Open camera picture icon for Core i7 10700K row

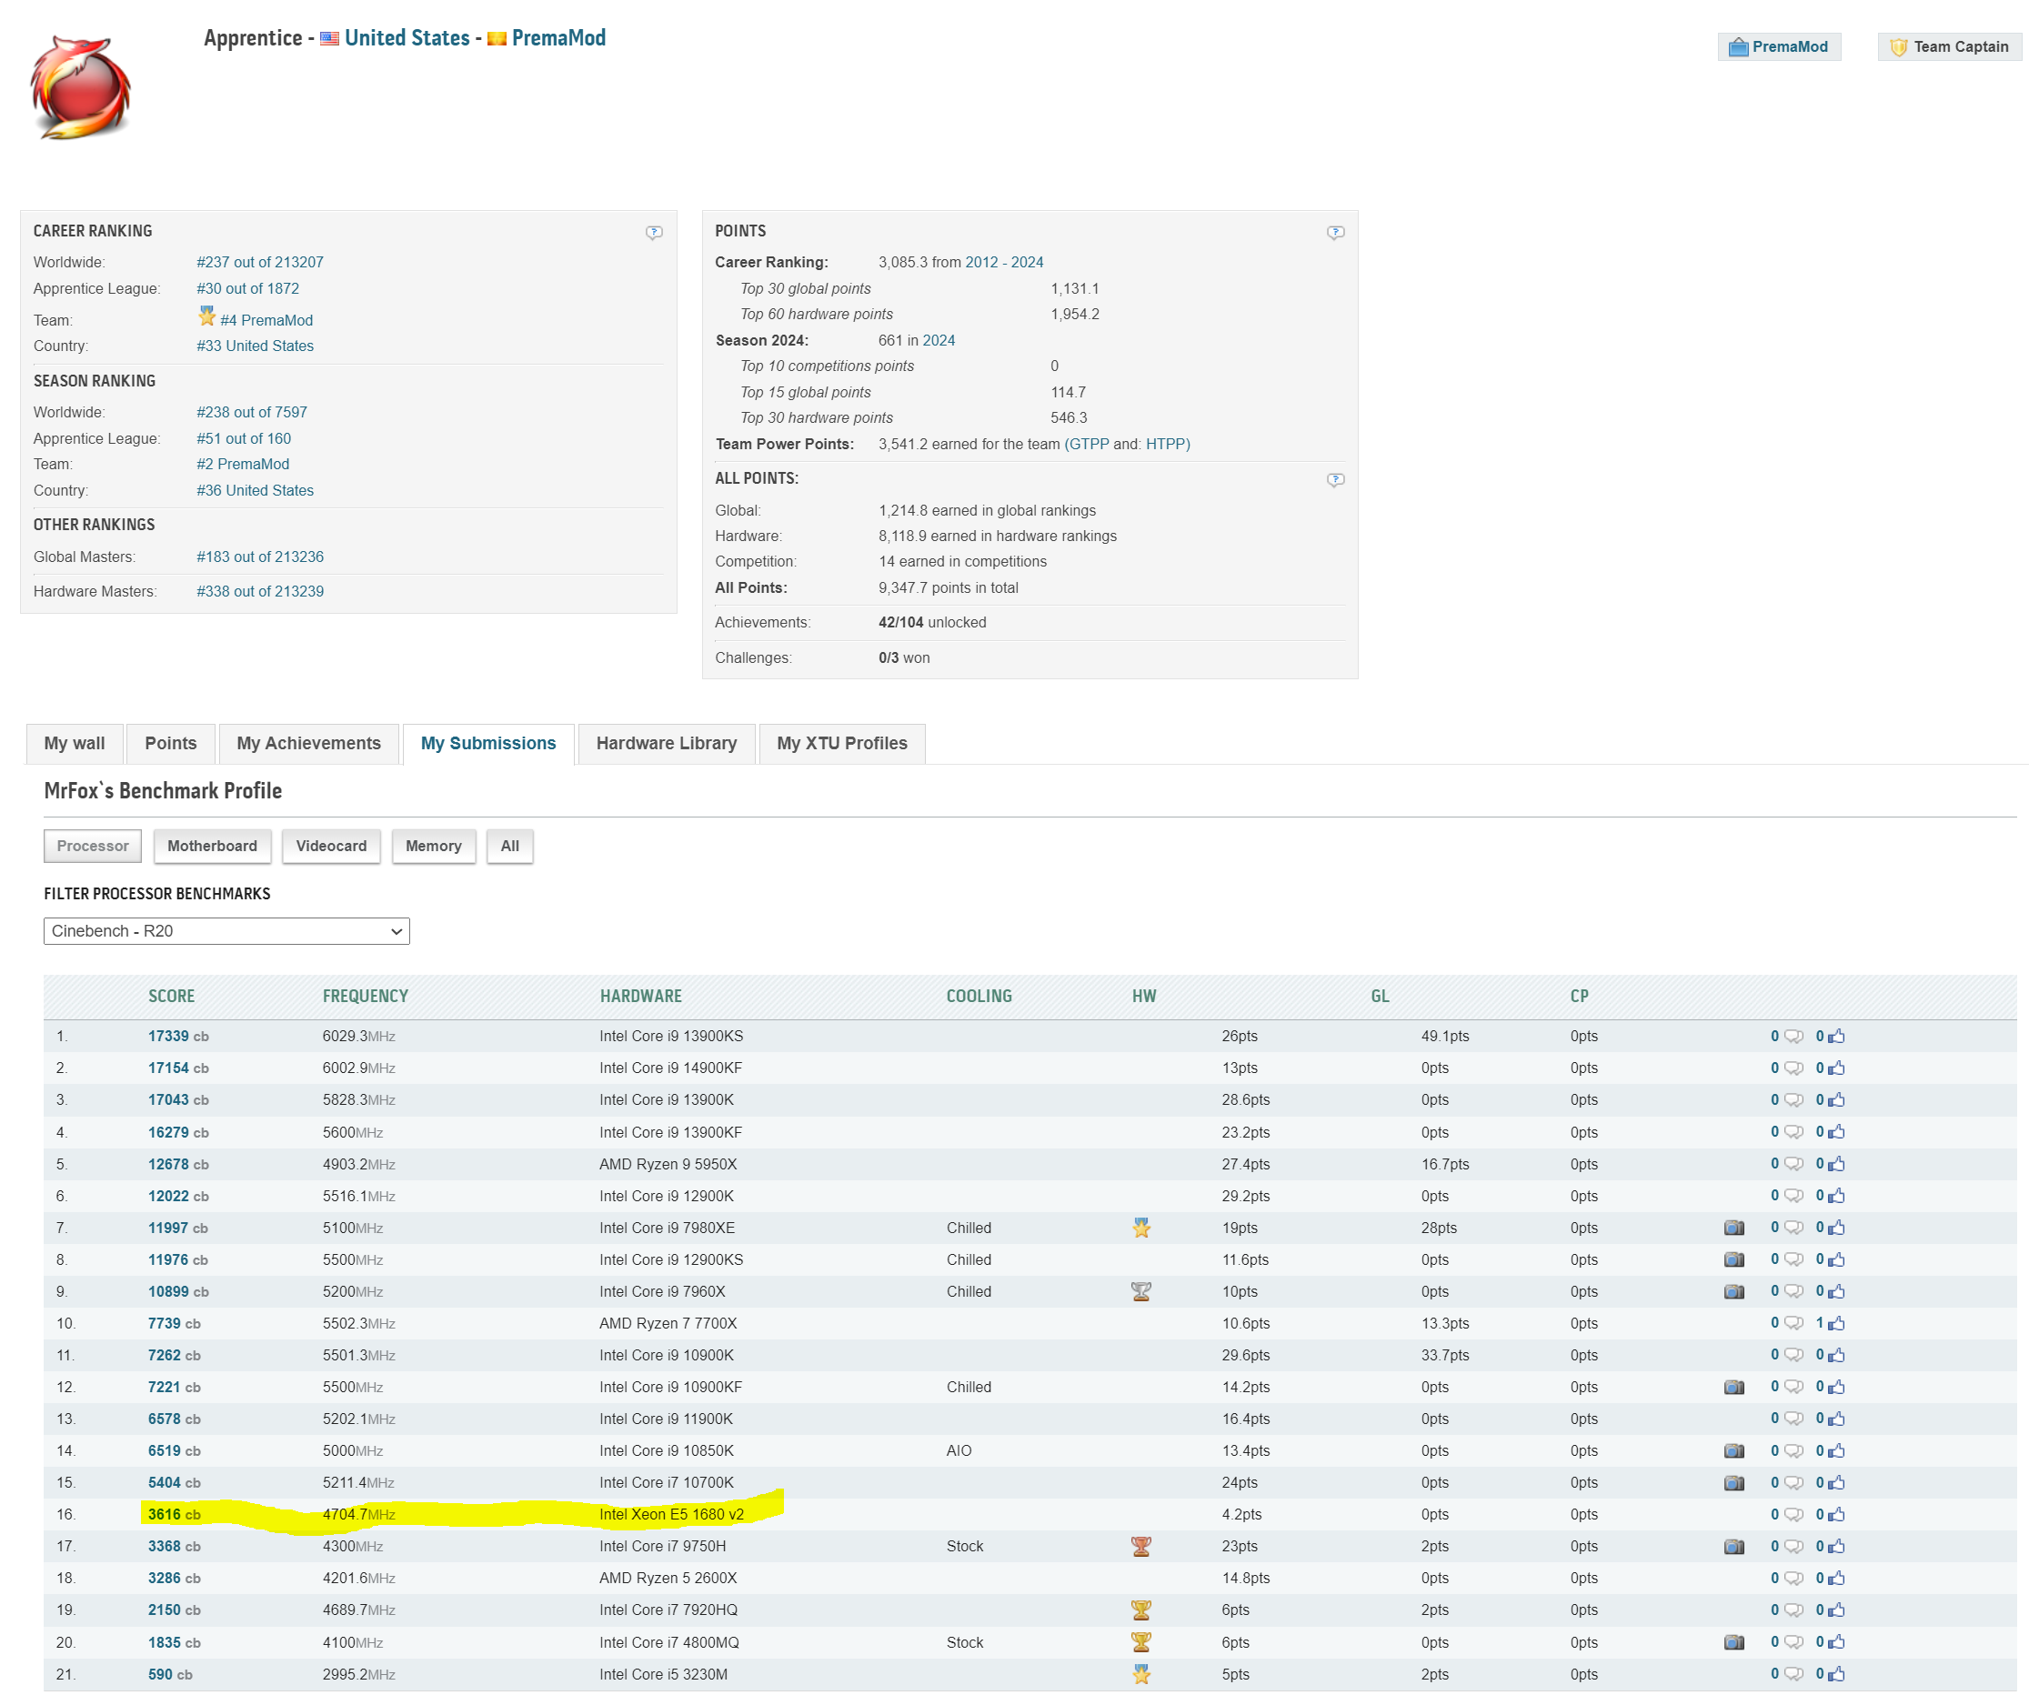tap(1734, 1483)
